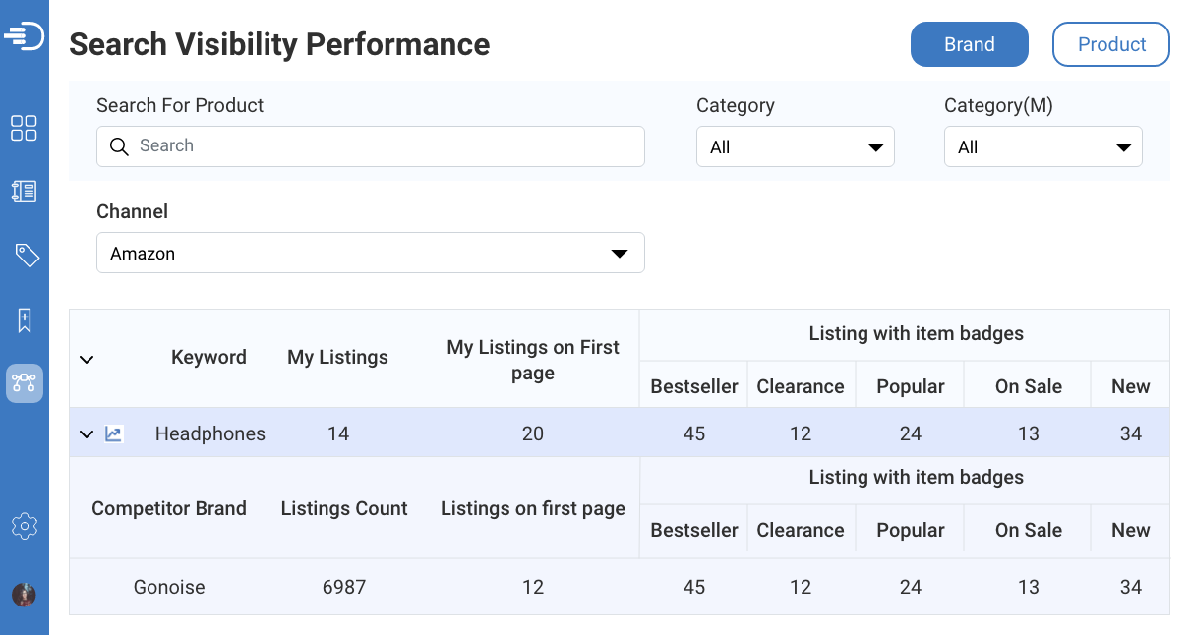This screenshot has width=1190, height=635.
Task: Open the pricing tag section in sidebar
Action: click(24, 255)
